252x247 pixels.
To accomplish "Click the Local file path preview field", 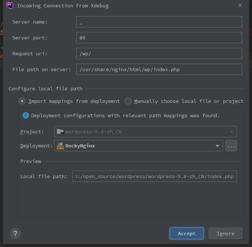I will click(155, 177).
